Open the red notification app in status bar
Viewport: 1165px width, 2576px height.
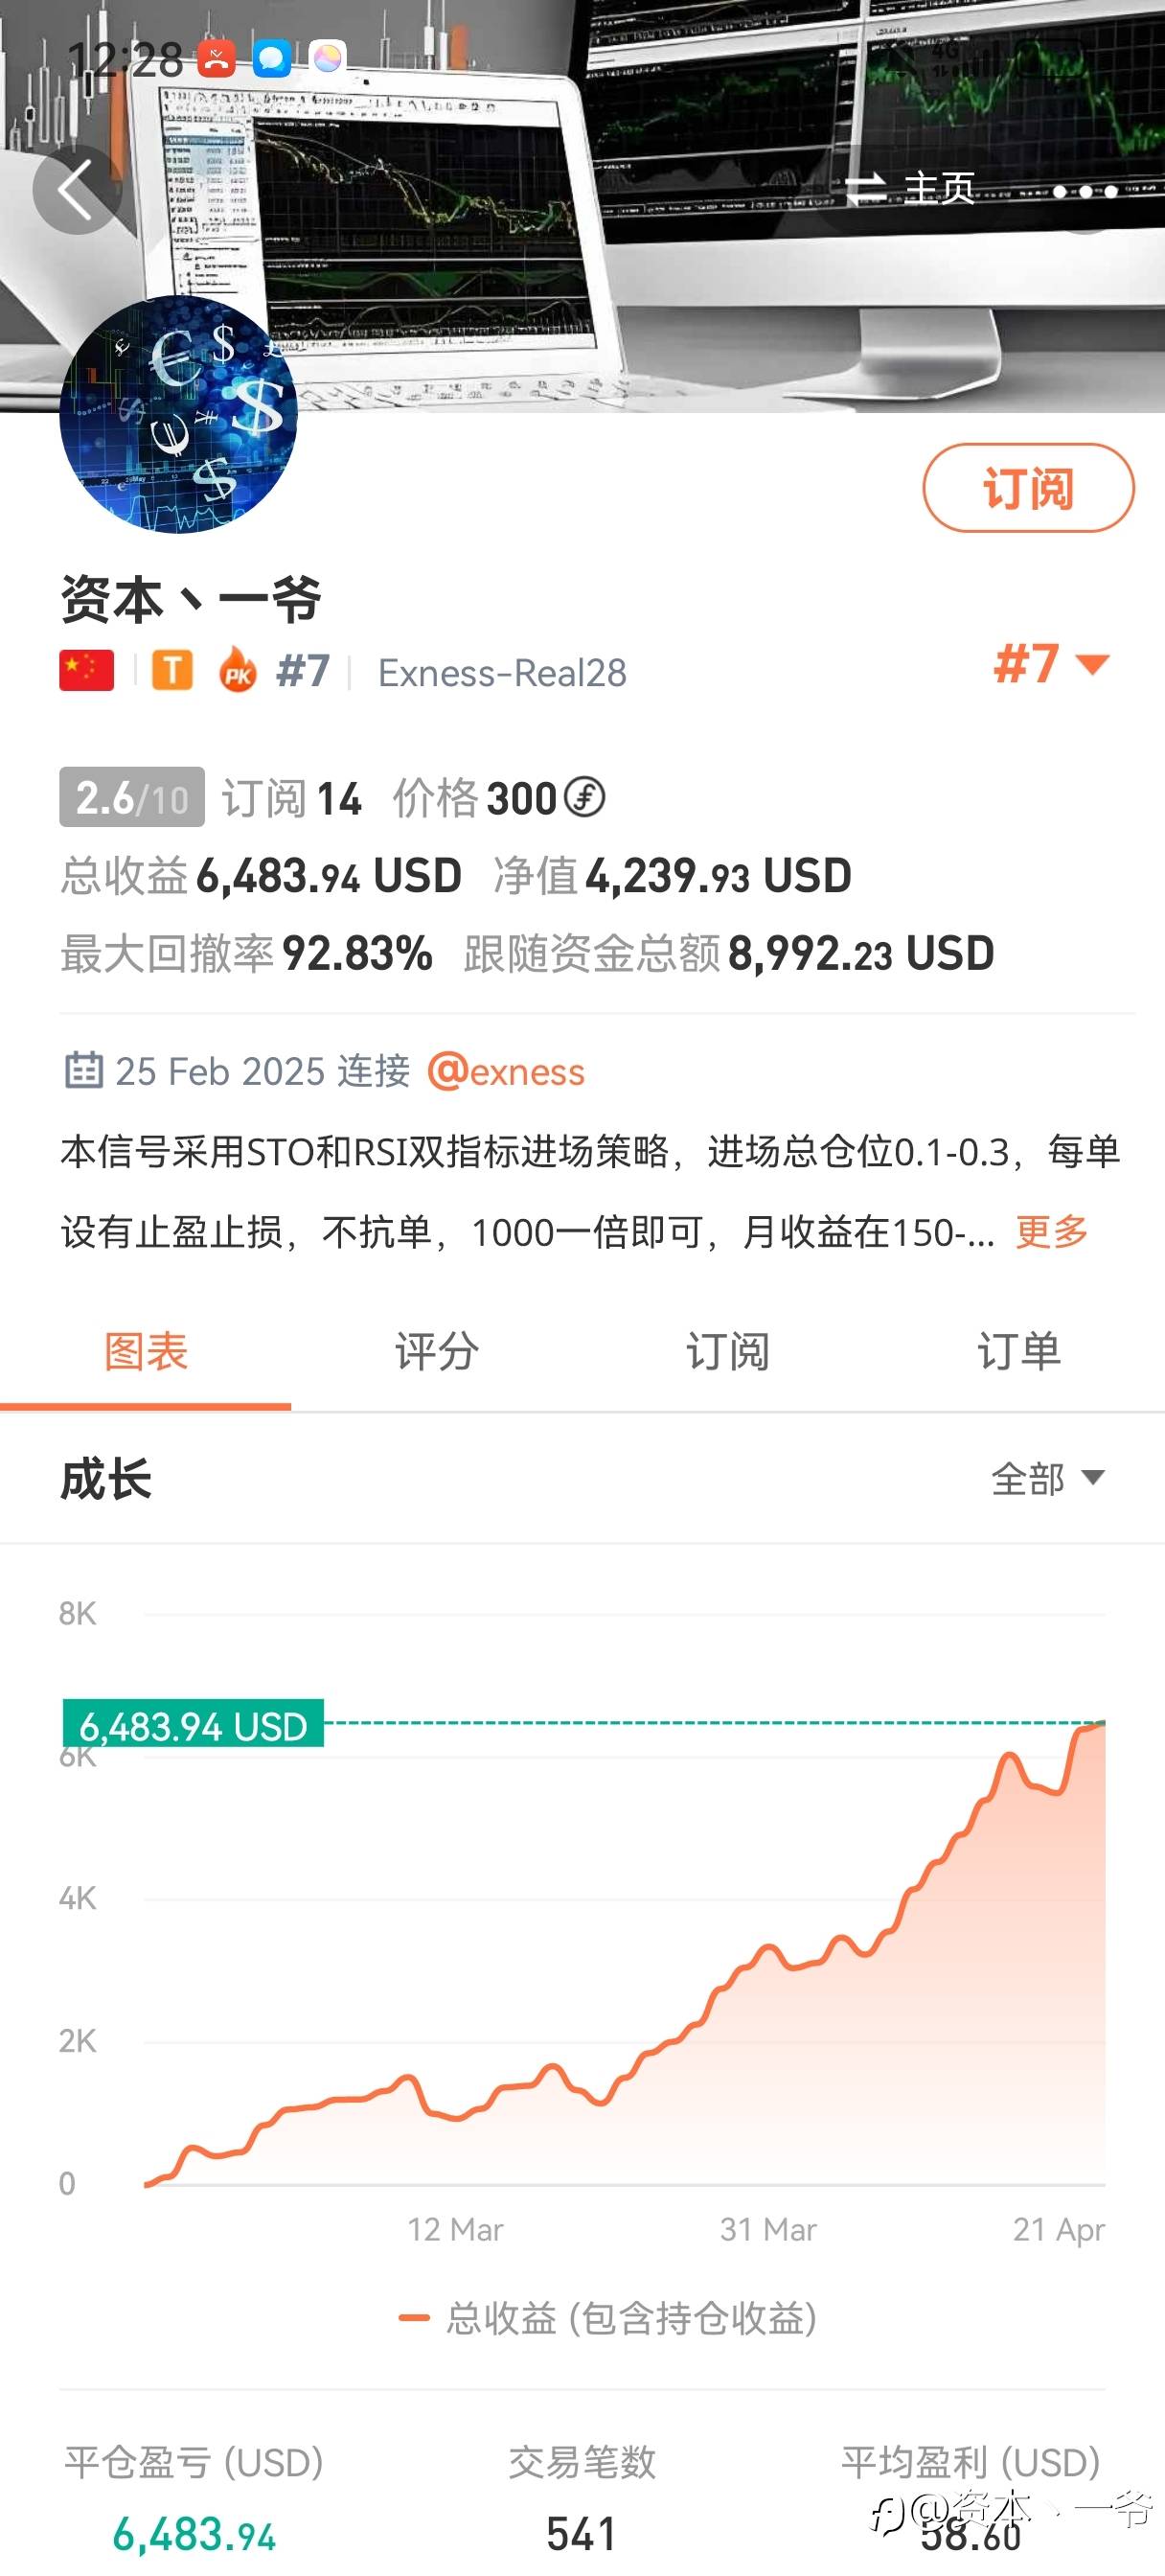pos(217,59)
